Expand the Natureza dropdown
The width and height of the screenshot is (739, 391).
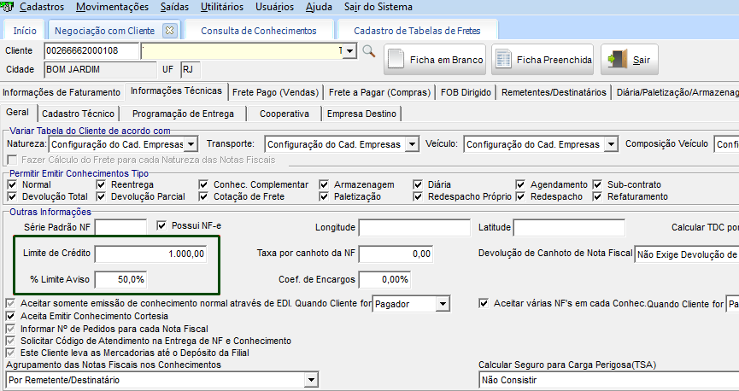[x=191, y=144]
